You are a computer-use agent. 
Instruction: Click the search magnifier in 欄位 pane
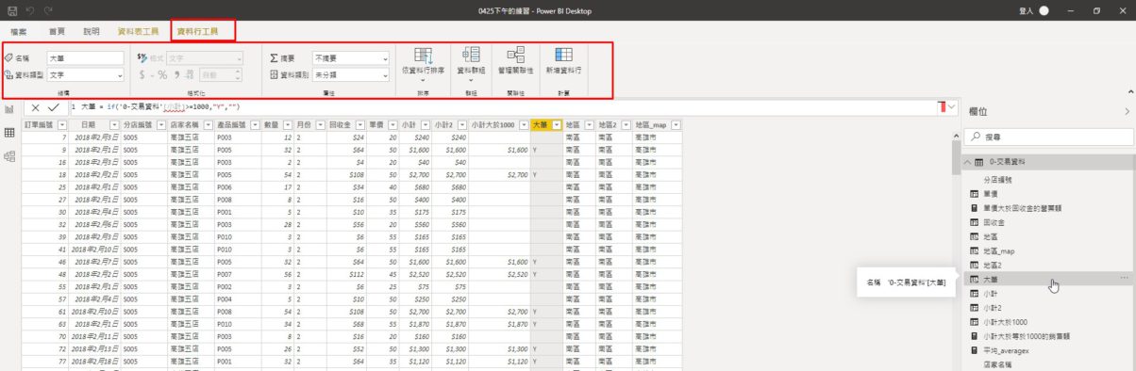977,137
